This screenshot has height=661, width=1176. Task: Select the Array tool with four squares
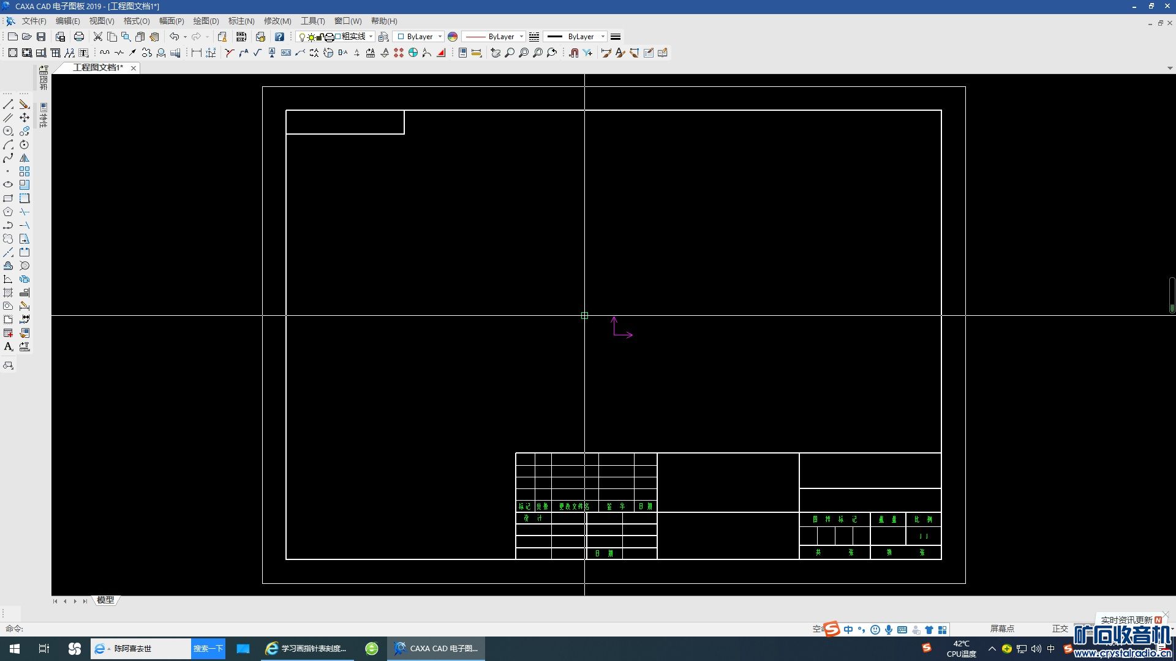[24, 171]
